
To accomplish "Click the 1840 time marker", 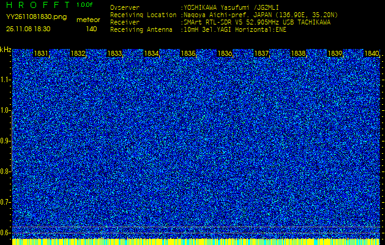I will pos(372,53).
